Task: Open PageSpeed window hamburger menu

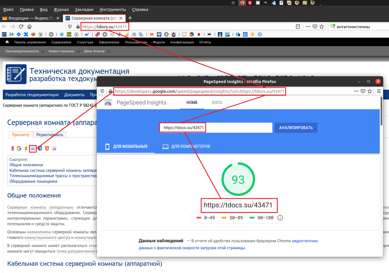Action: click(x=379, y=91)
